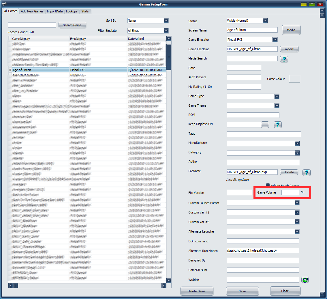Click the browse button beside Keep Displays ON
Viewport: 327px width, 299px height.
pos(265,125)
